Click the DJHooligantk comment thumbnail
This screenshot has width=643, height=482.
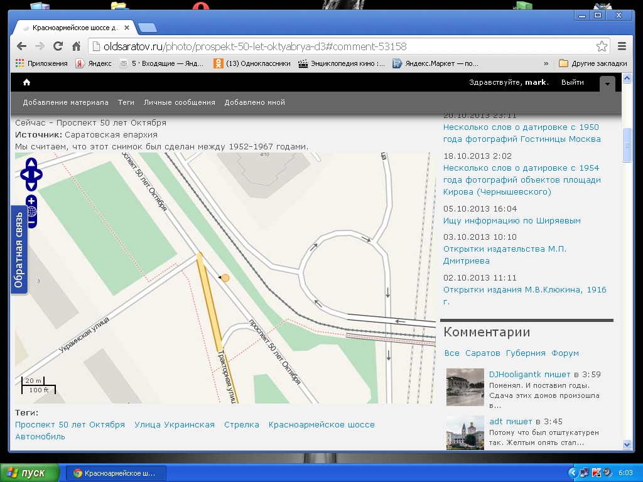(x=465, y=387)
